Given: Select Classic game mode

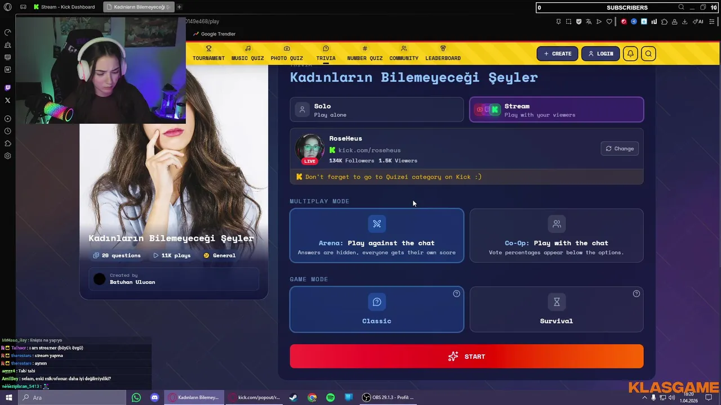Looking at the screenshot, I should click(376, 309).
